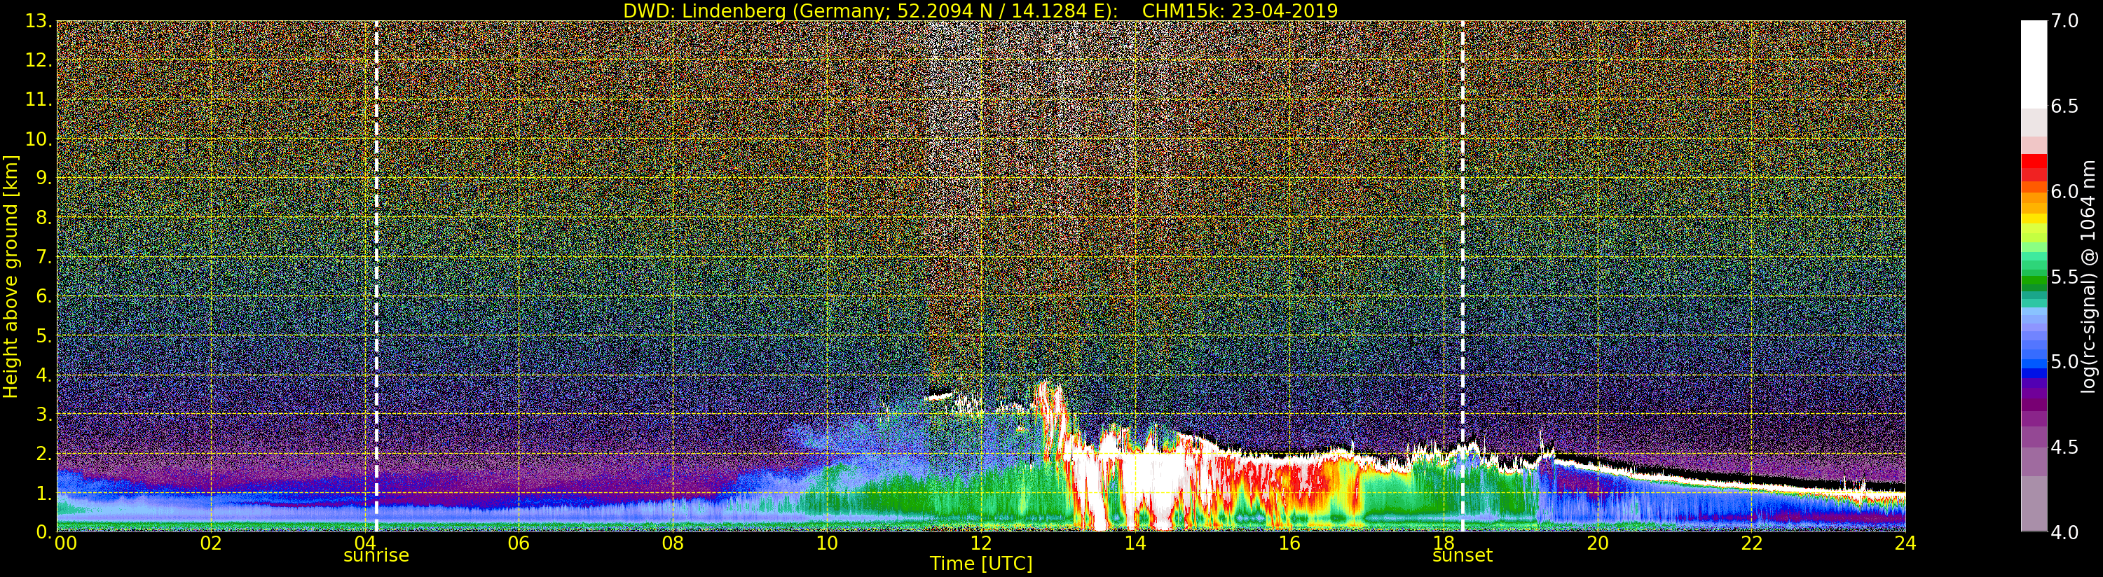Image resolution: width=2103 pixels, height=577 pixels.
Task: Click the '18' time axis tick label
Action: pyautogui.click(x=1444, y=543)
